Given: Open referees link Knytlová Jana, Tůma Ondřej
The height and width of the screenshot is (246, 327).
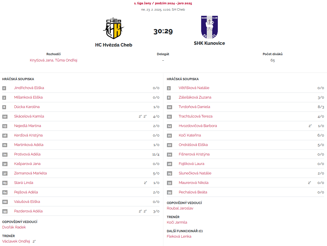Looking at the screenshot, I should [x=53, y=60].
